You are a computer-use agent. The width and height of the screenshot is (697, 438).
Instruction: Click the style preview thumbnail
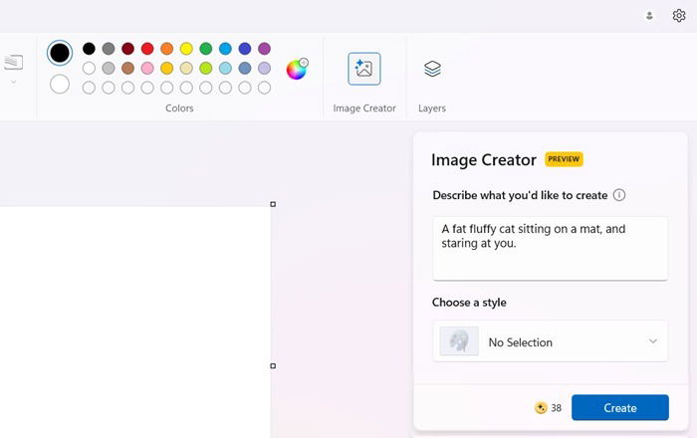459,341
